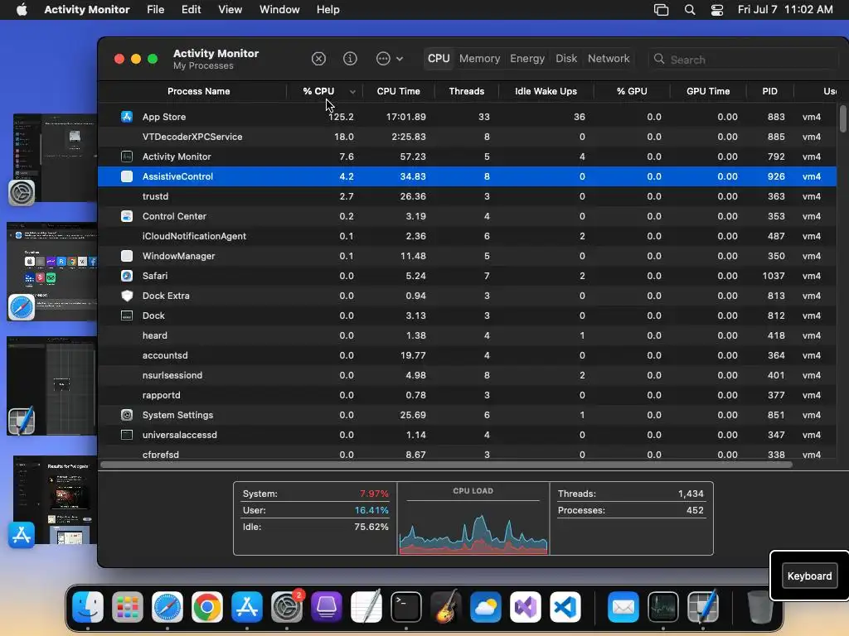The width and height of the screenshot is (849, 636).
Task: Sort by Process Name column header
Action: [x=198, y=91]
